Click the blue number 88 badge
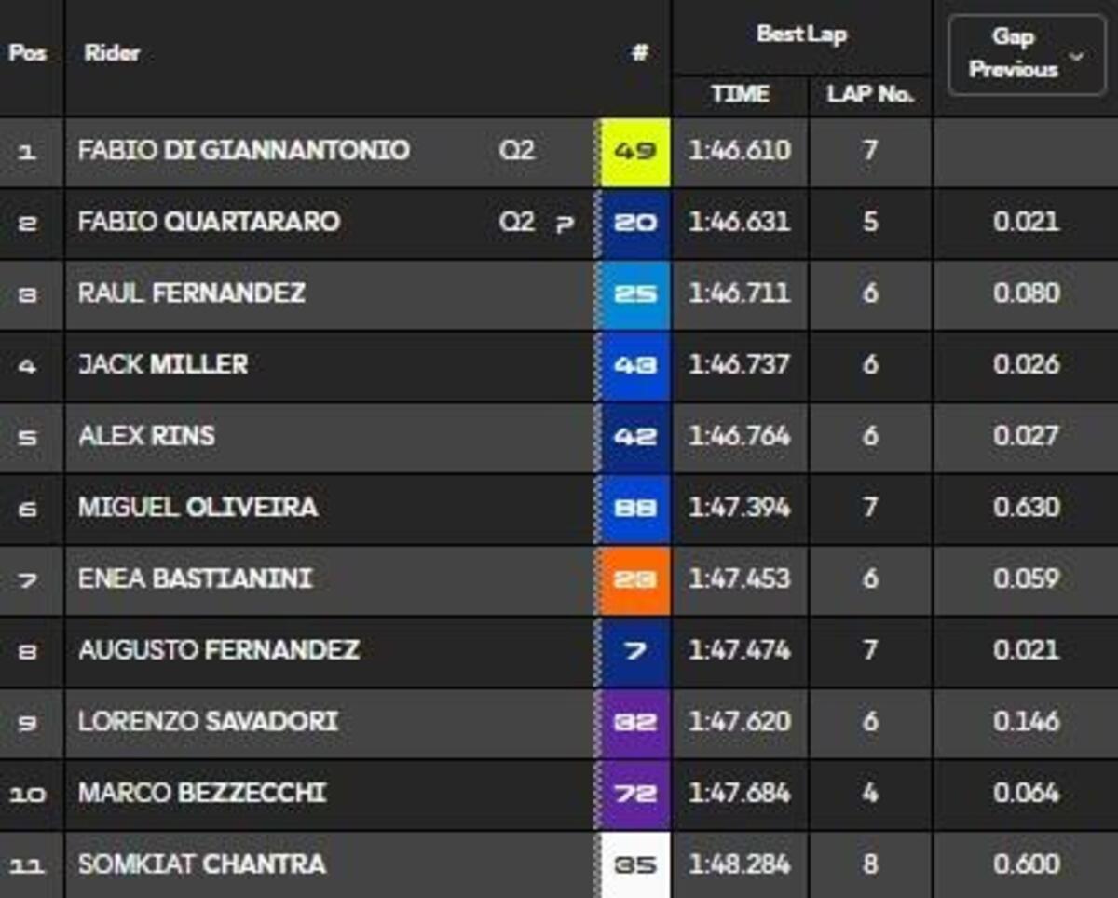 click(x=635, y=508)
